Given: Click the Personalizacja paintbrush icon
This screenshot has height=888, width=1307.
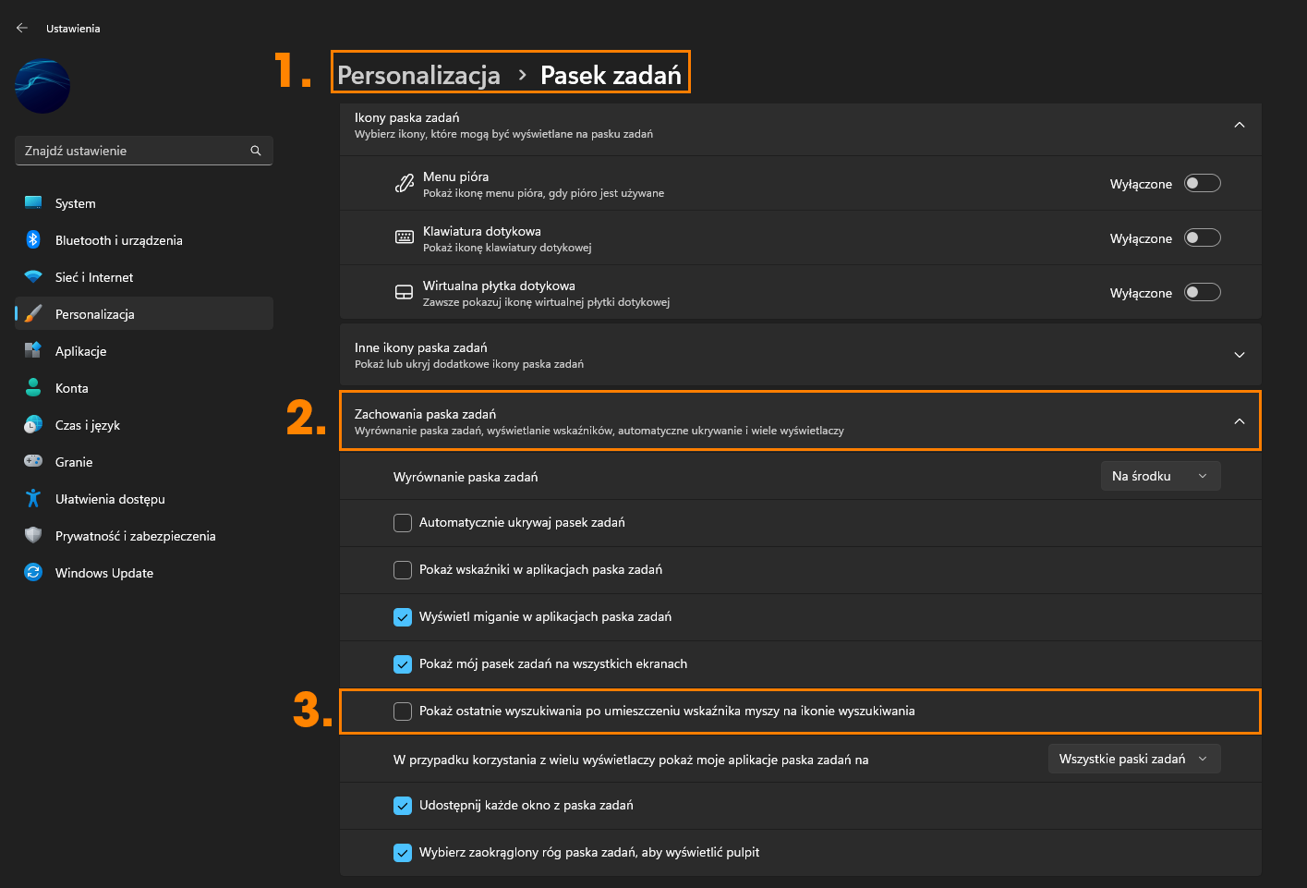Looking at the screenshot, I should pyautogui.click(x=33, y=313).
